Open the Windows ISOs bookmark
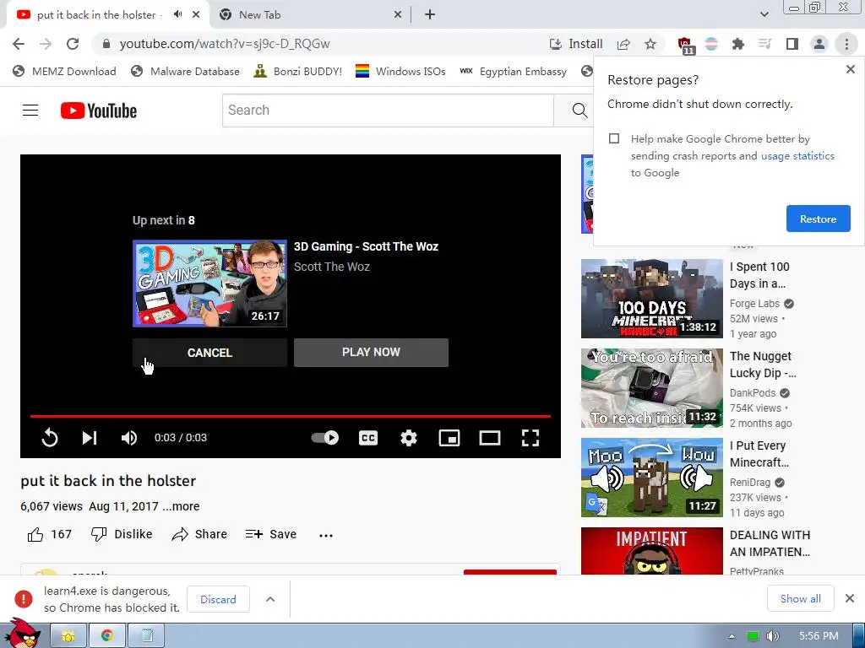Viewport: 865px width, 648px height. tap(400, 71)
